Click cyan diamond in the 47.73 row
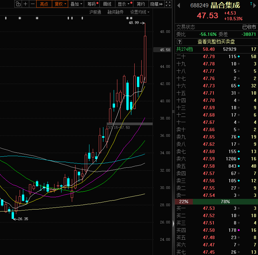 point(239,86)
